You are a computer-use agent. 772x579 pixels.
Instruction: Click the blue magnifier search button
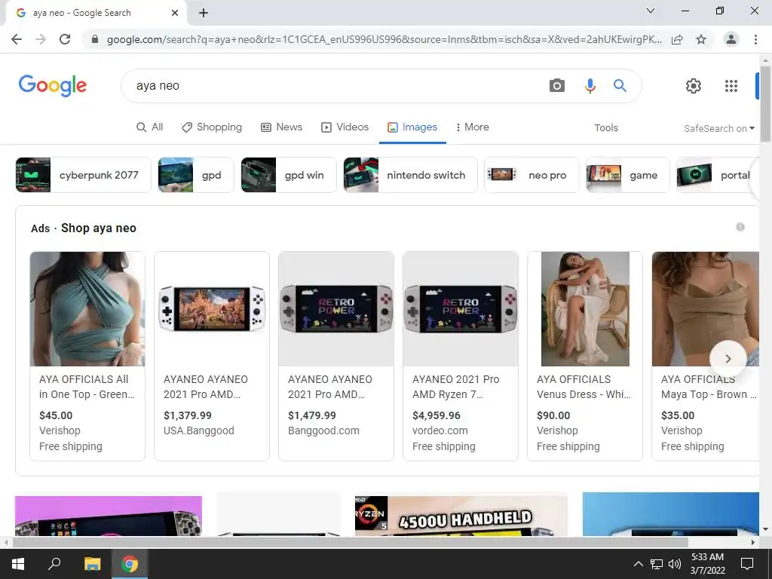pyautogui.click(x=620, y=86)
